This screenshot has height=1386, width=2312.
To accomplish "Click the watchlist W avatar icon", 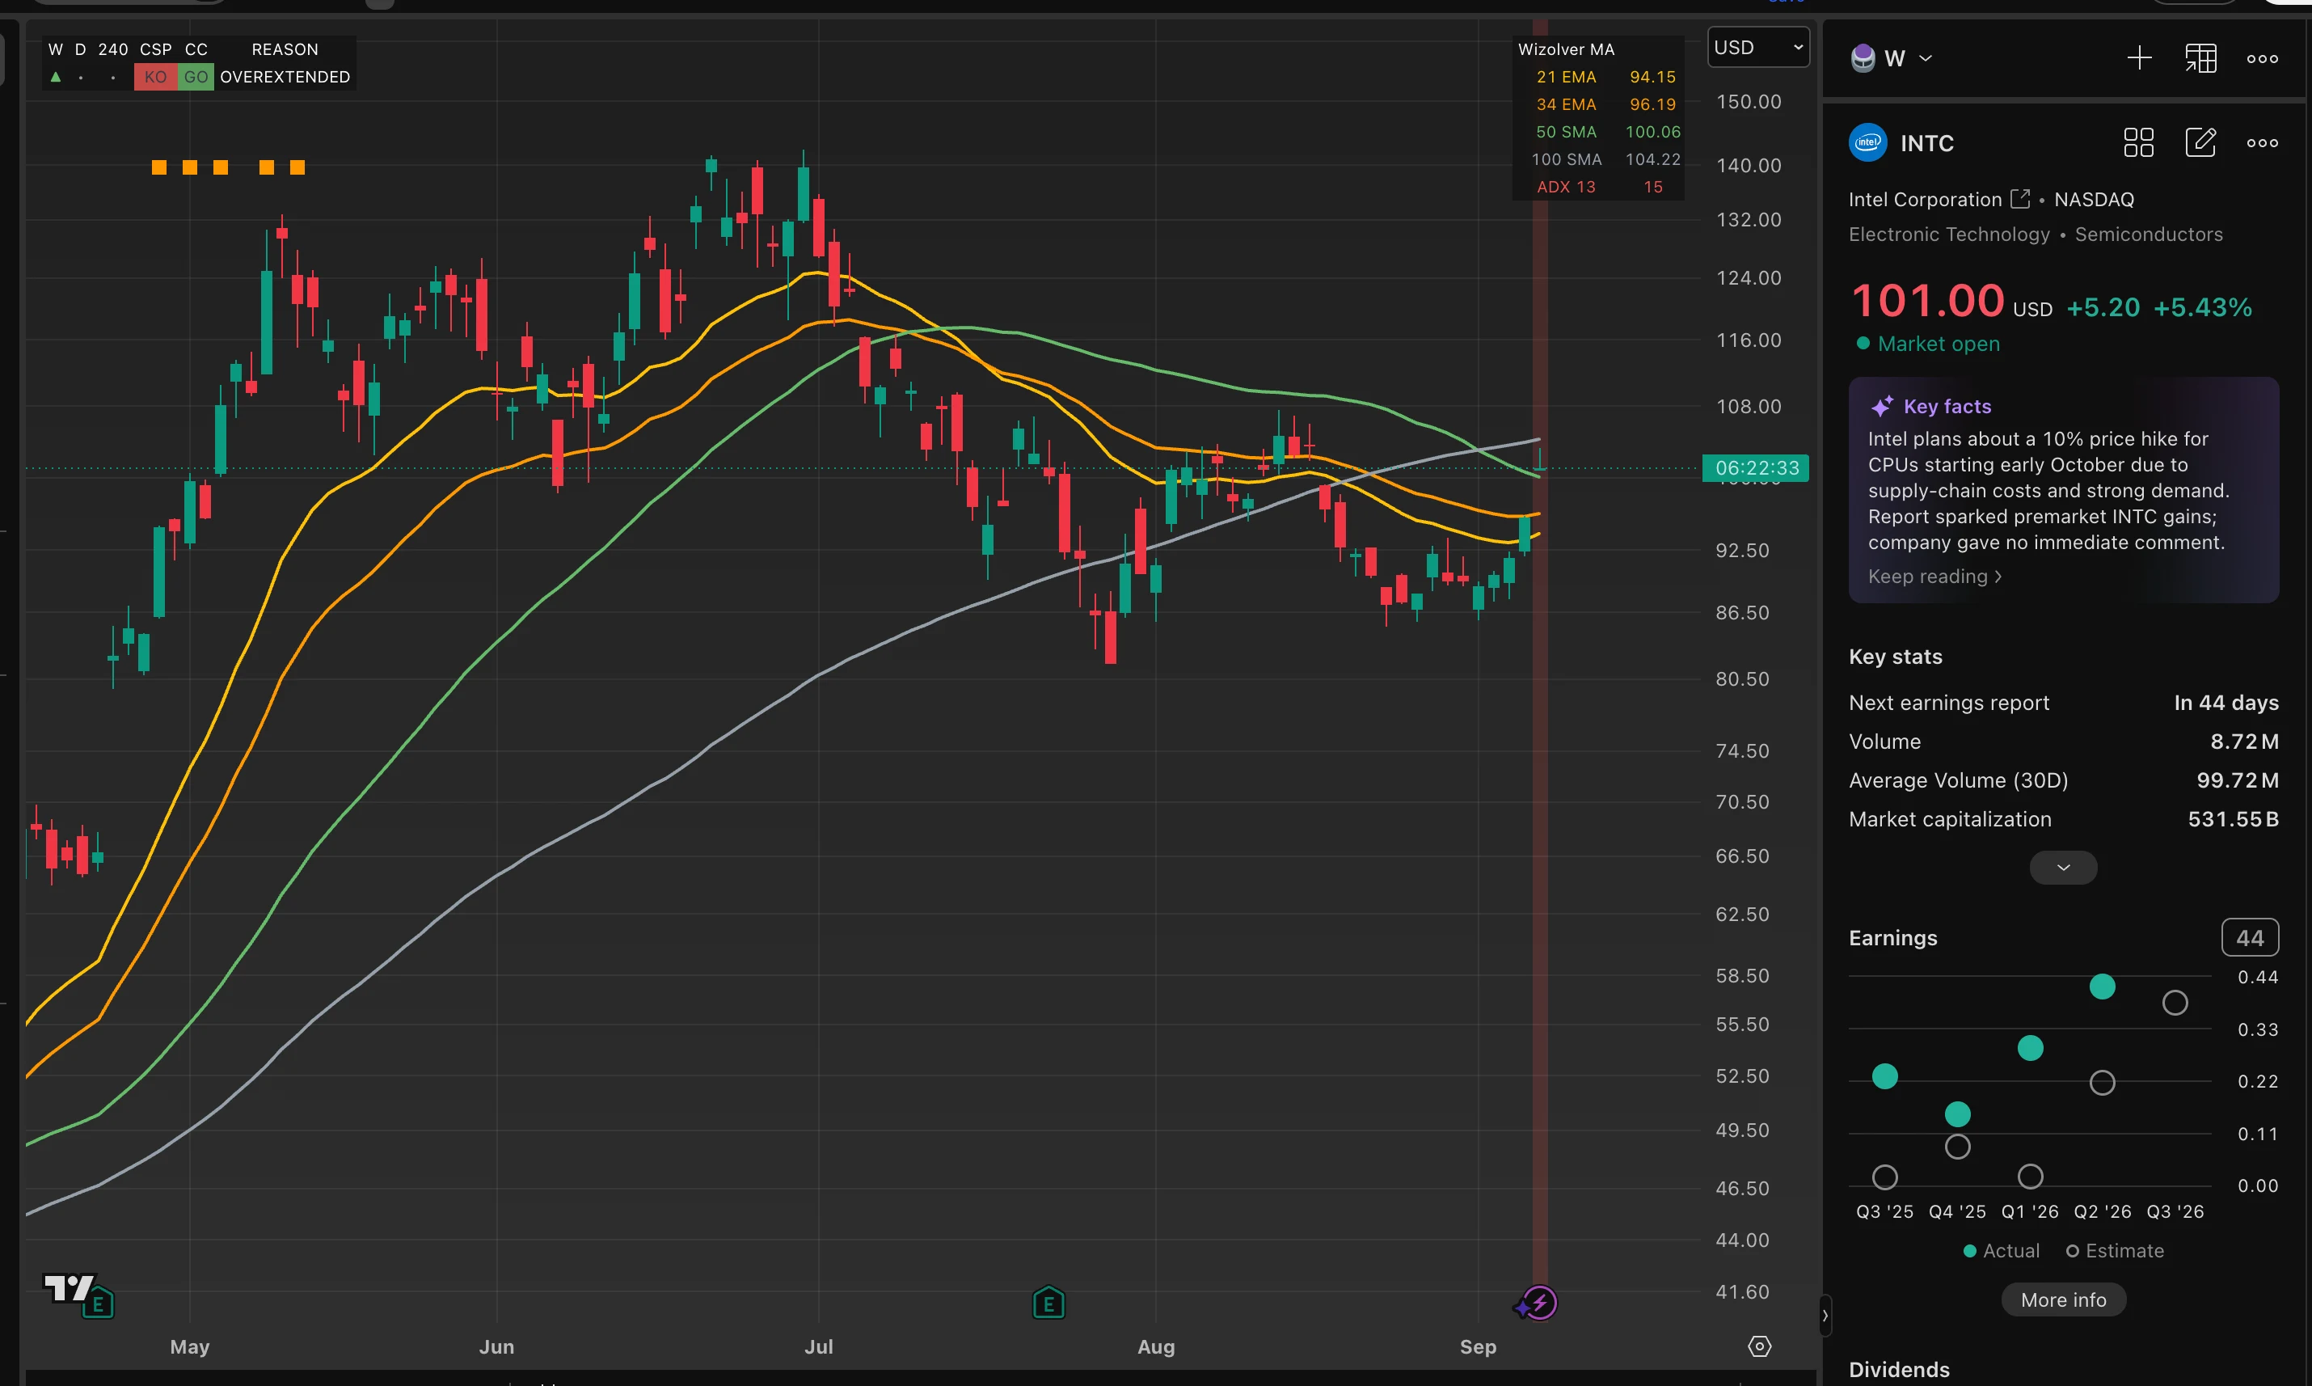I will tap(1863, 58).
